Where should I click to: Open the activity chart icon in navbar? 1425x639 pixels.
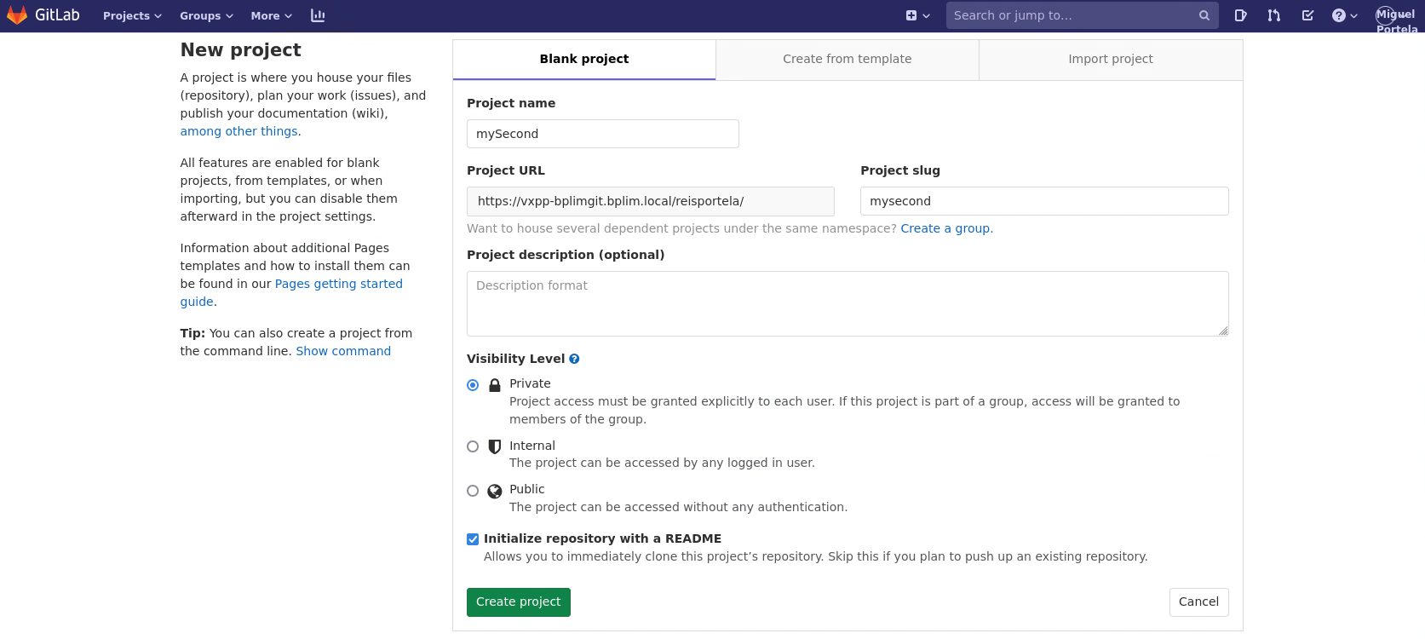click(318, 15)
